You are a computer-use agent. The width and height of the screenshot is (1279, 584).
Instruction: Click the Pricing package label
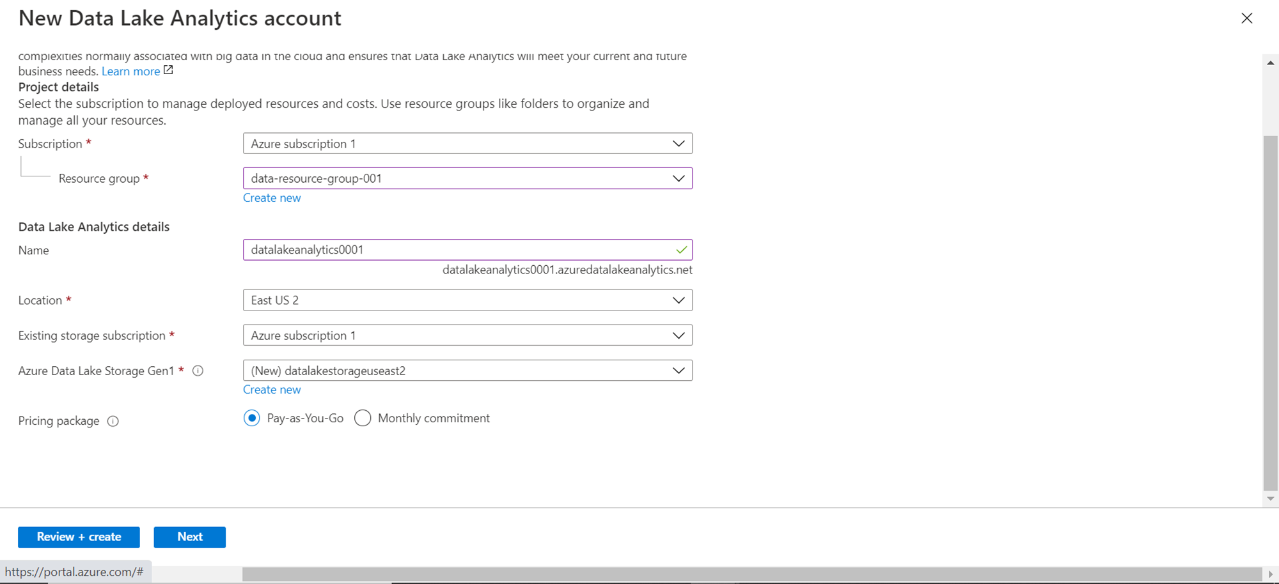click(59, 421)
